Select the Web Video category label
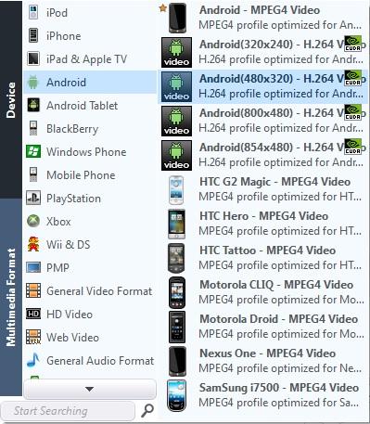The height and width of the screenshot is (424, 370). [72, 338]
